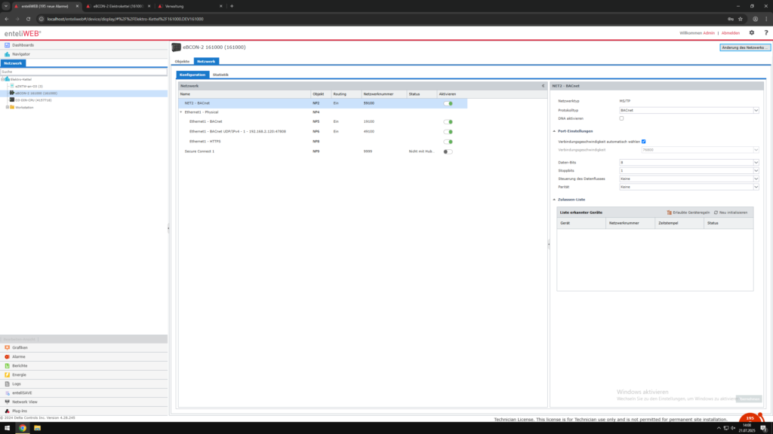Collapse the Ethernet1 - Physical row
This screenshot has width=773, height=434.
(181, 112)
